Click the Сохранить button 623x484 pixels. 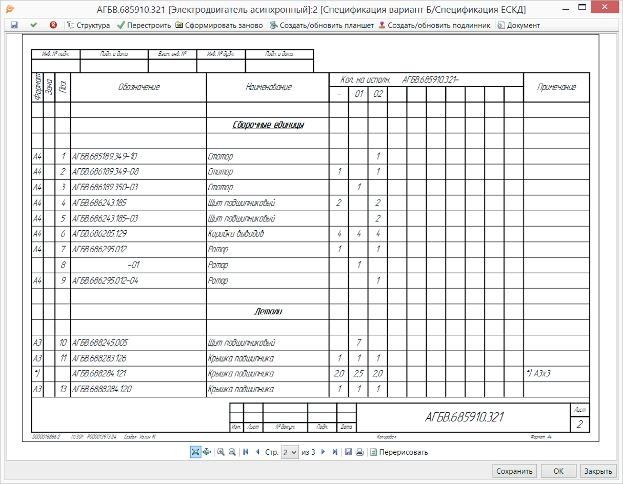pos(515,471)
